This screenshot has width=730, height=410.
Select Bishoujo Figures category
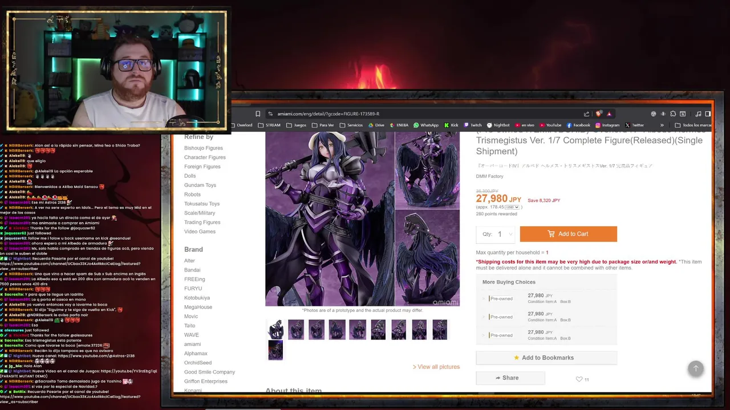click(204, 148)
